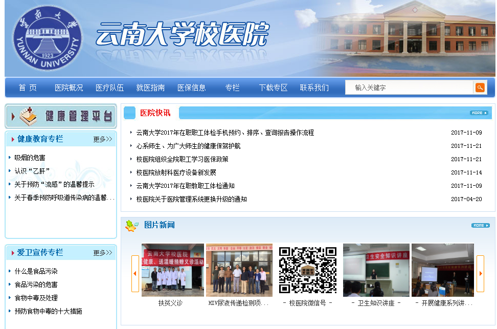Open 更多 in 健康教育专栏
This screenshot has width=497, height=329.
point(103,139)
